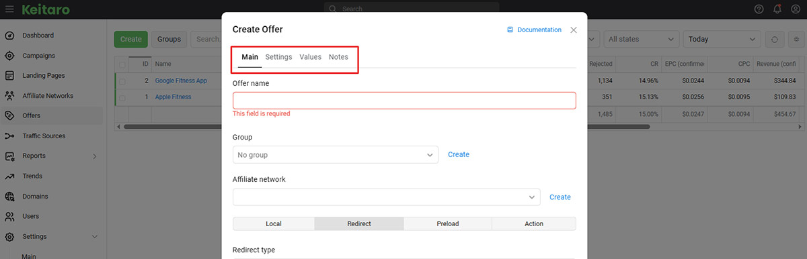
Task: Click the offers Search filter field
Action: click(206, 39)
